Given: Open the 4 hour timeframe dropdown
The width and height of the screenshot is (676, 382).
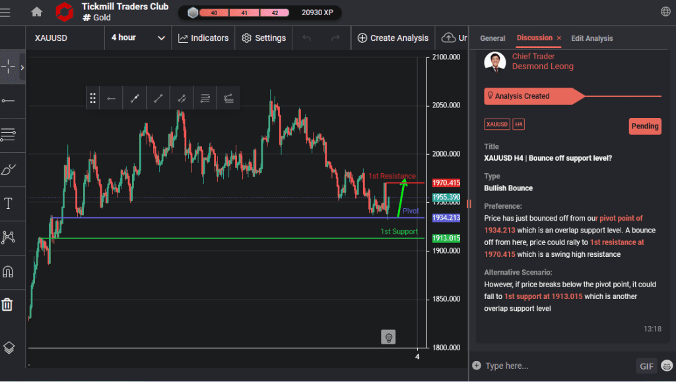Looking at the screenshot, I should click(138, 38).
